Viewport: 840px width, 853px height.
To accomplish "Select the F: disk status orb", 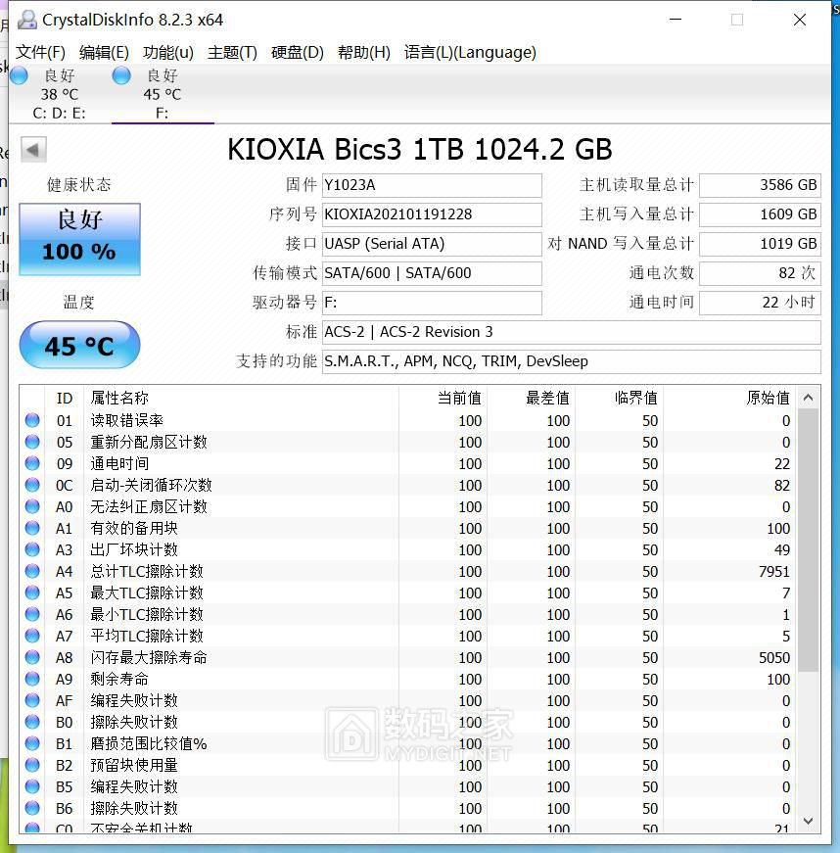I will click(x=121, y=75).
